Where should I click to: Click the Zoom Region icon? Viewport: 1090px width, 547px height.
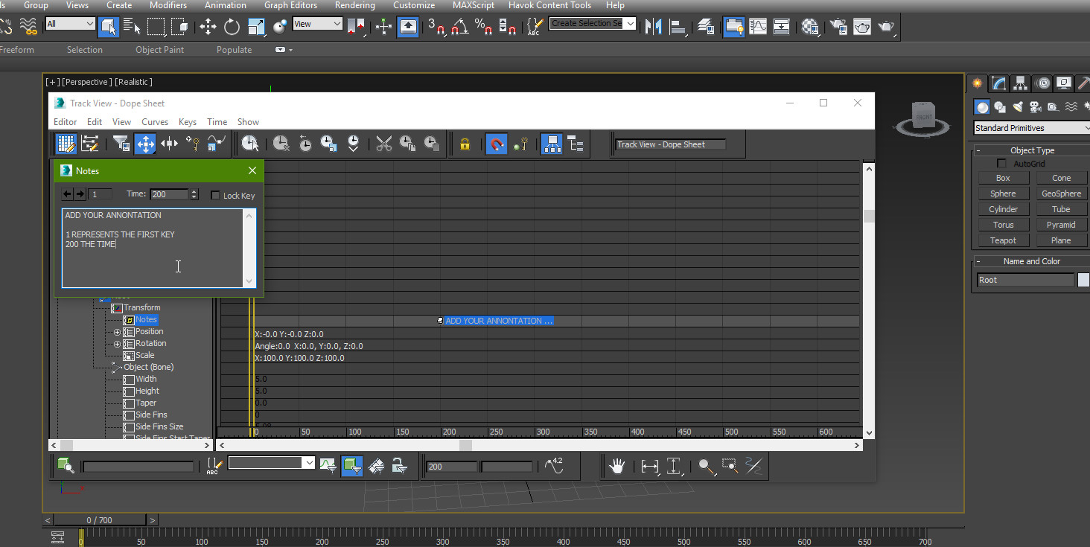(730, 467)
